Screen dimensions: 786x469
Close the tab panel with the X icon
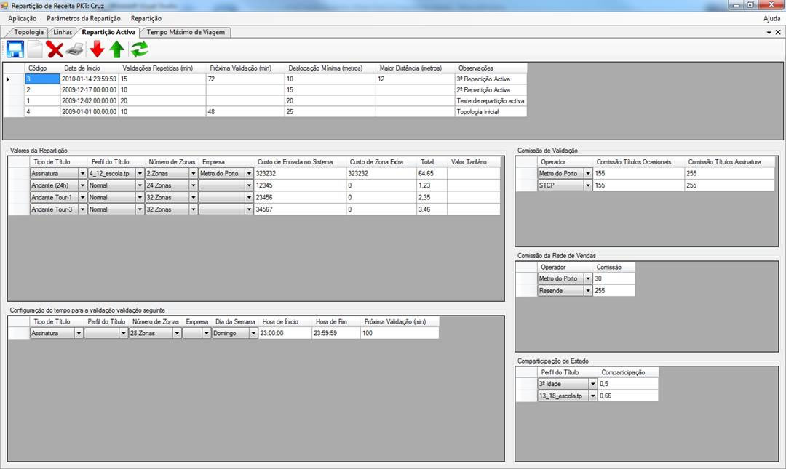click(778, 33)
